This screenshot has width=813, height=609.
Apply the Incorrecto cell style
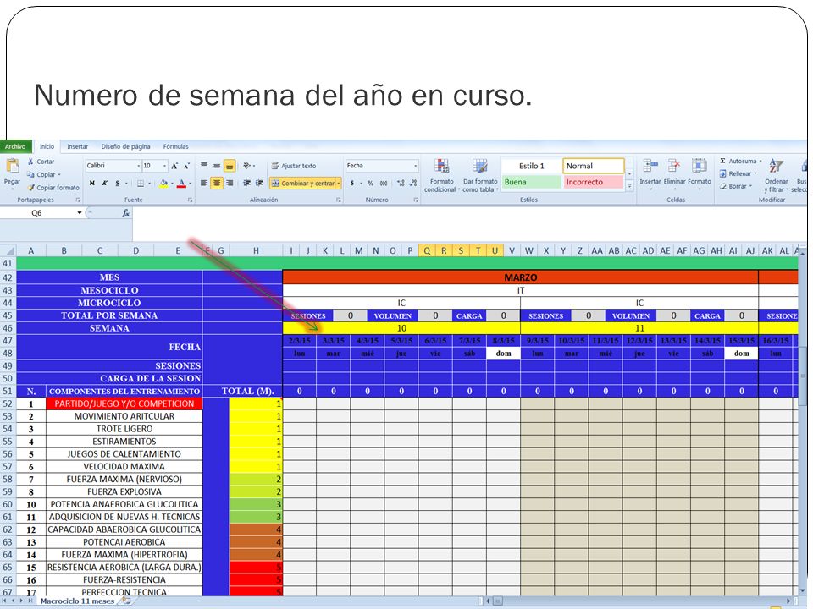[594, 182]
